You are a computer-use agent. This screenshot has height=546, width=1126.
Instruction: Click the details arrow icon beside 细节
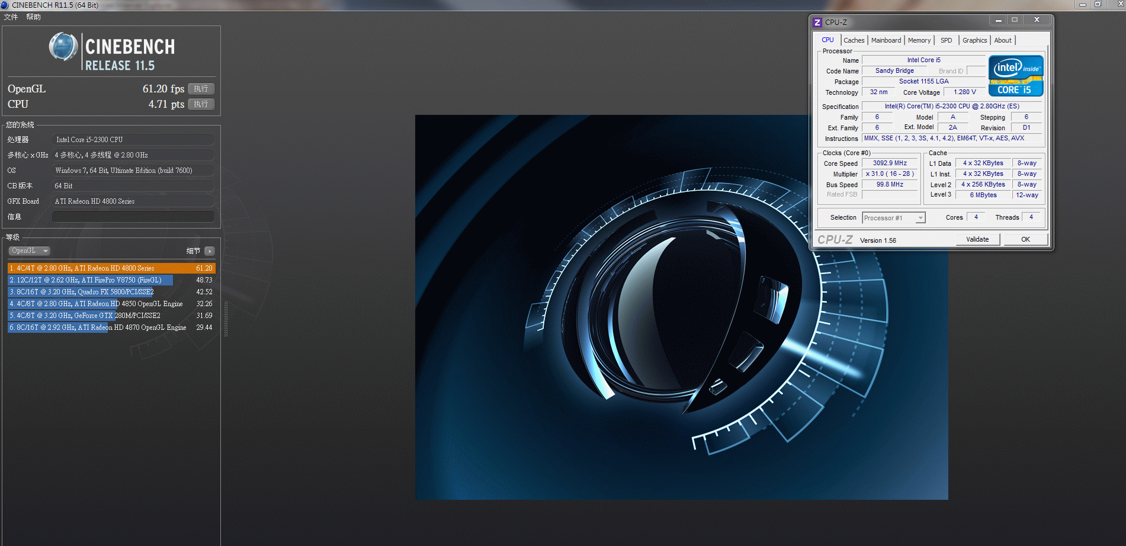209,251
